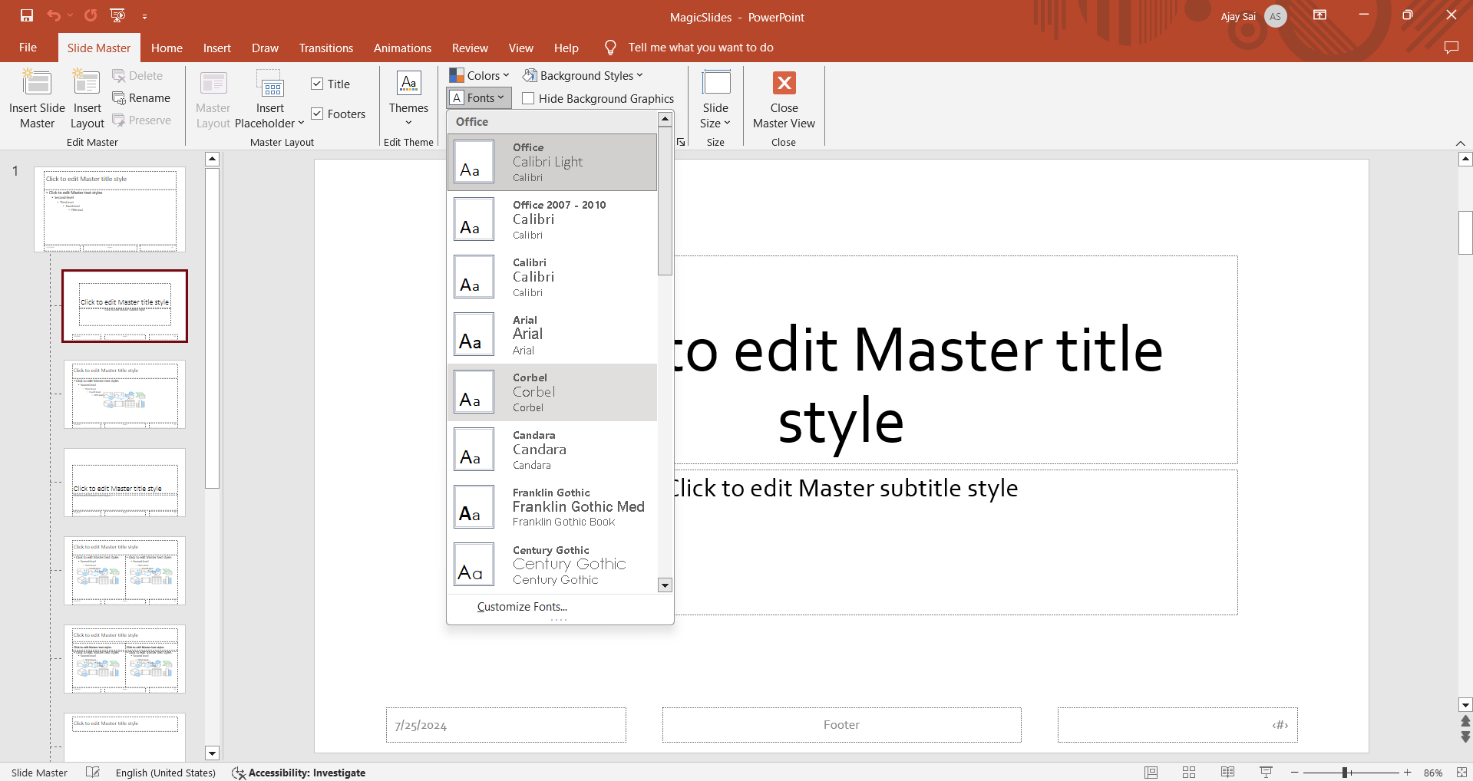Choose the Century Gothic font theme
This screenshot has height=781, width=1473.
point(552,565)
